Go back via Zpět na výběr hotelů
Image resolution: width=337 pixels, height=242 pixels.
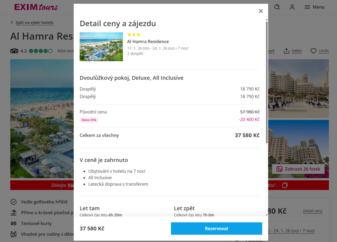tap(32, 23)
